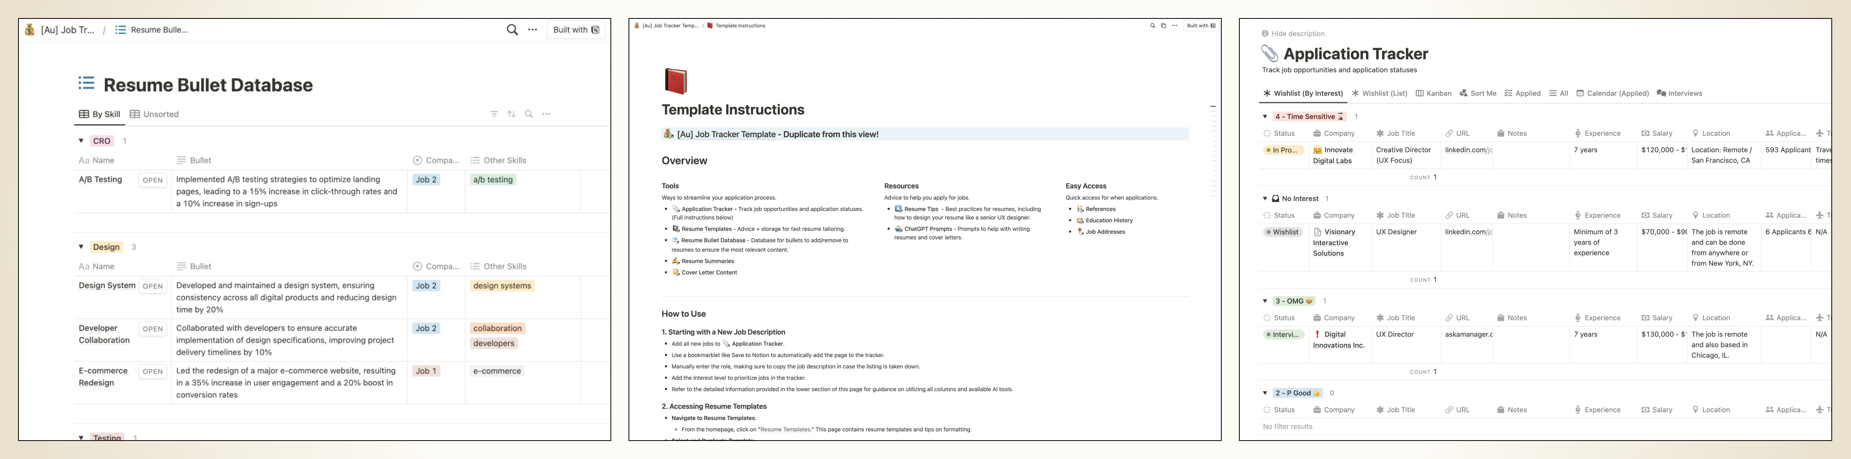Click the copy-link icon on the Template Instructions page

pos(1164,25)
